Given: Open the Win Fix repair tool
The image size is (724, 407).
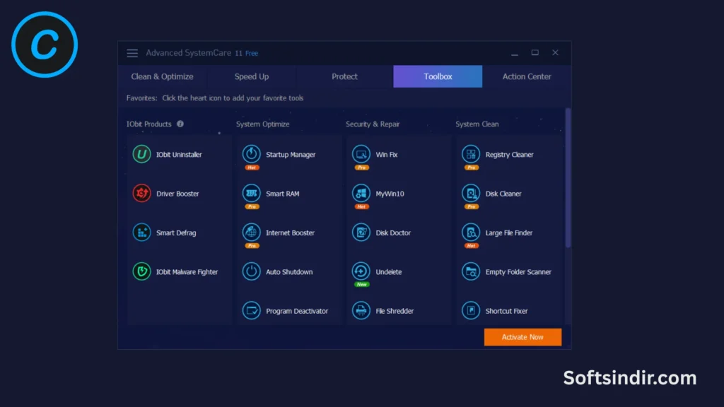Looking at the screenshot, I should coord(361,154).
